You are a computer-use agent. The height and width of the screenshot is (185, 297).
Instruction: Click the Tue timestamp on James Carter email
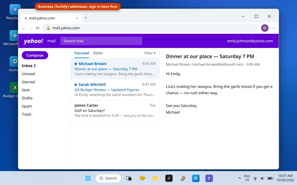pos(153,105)
